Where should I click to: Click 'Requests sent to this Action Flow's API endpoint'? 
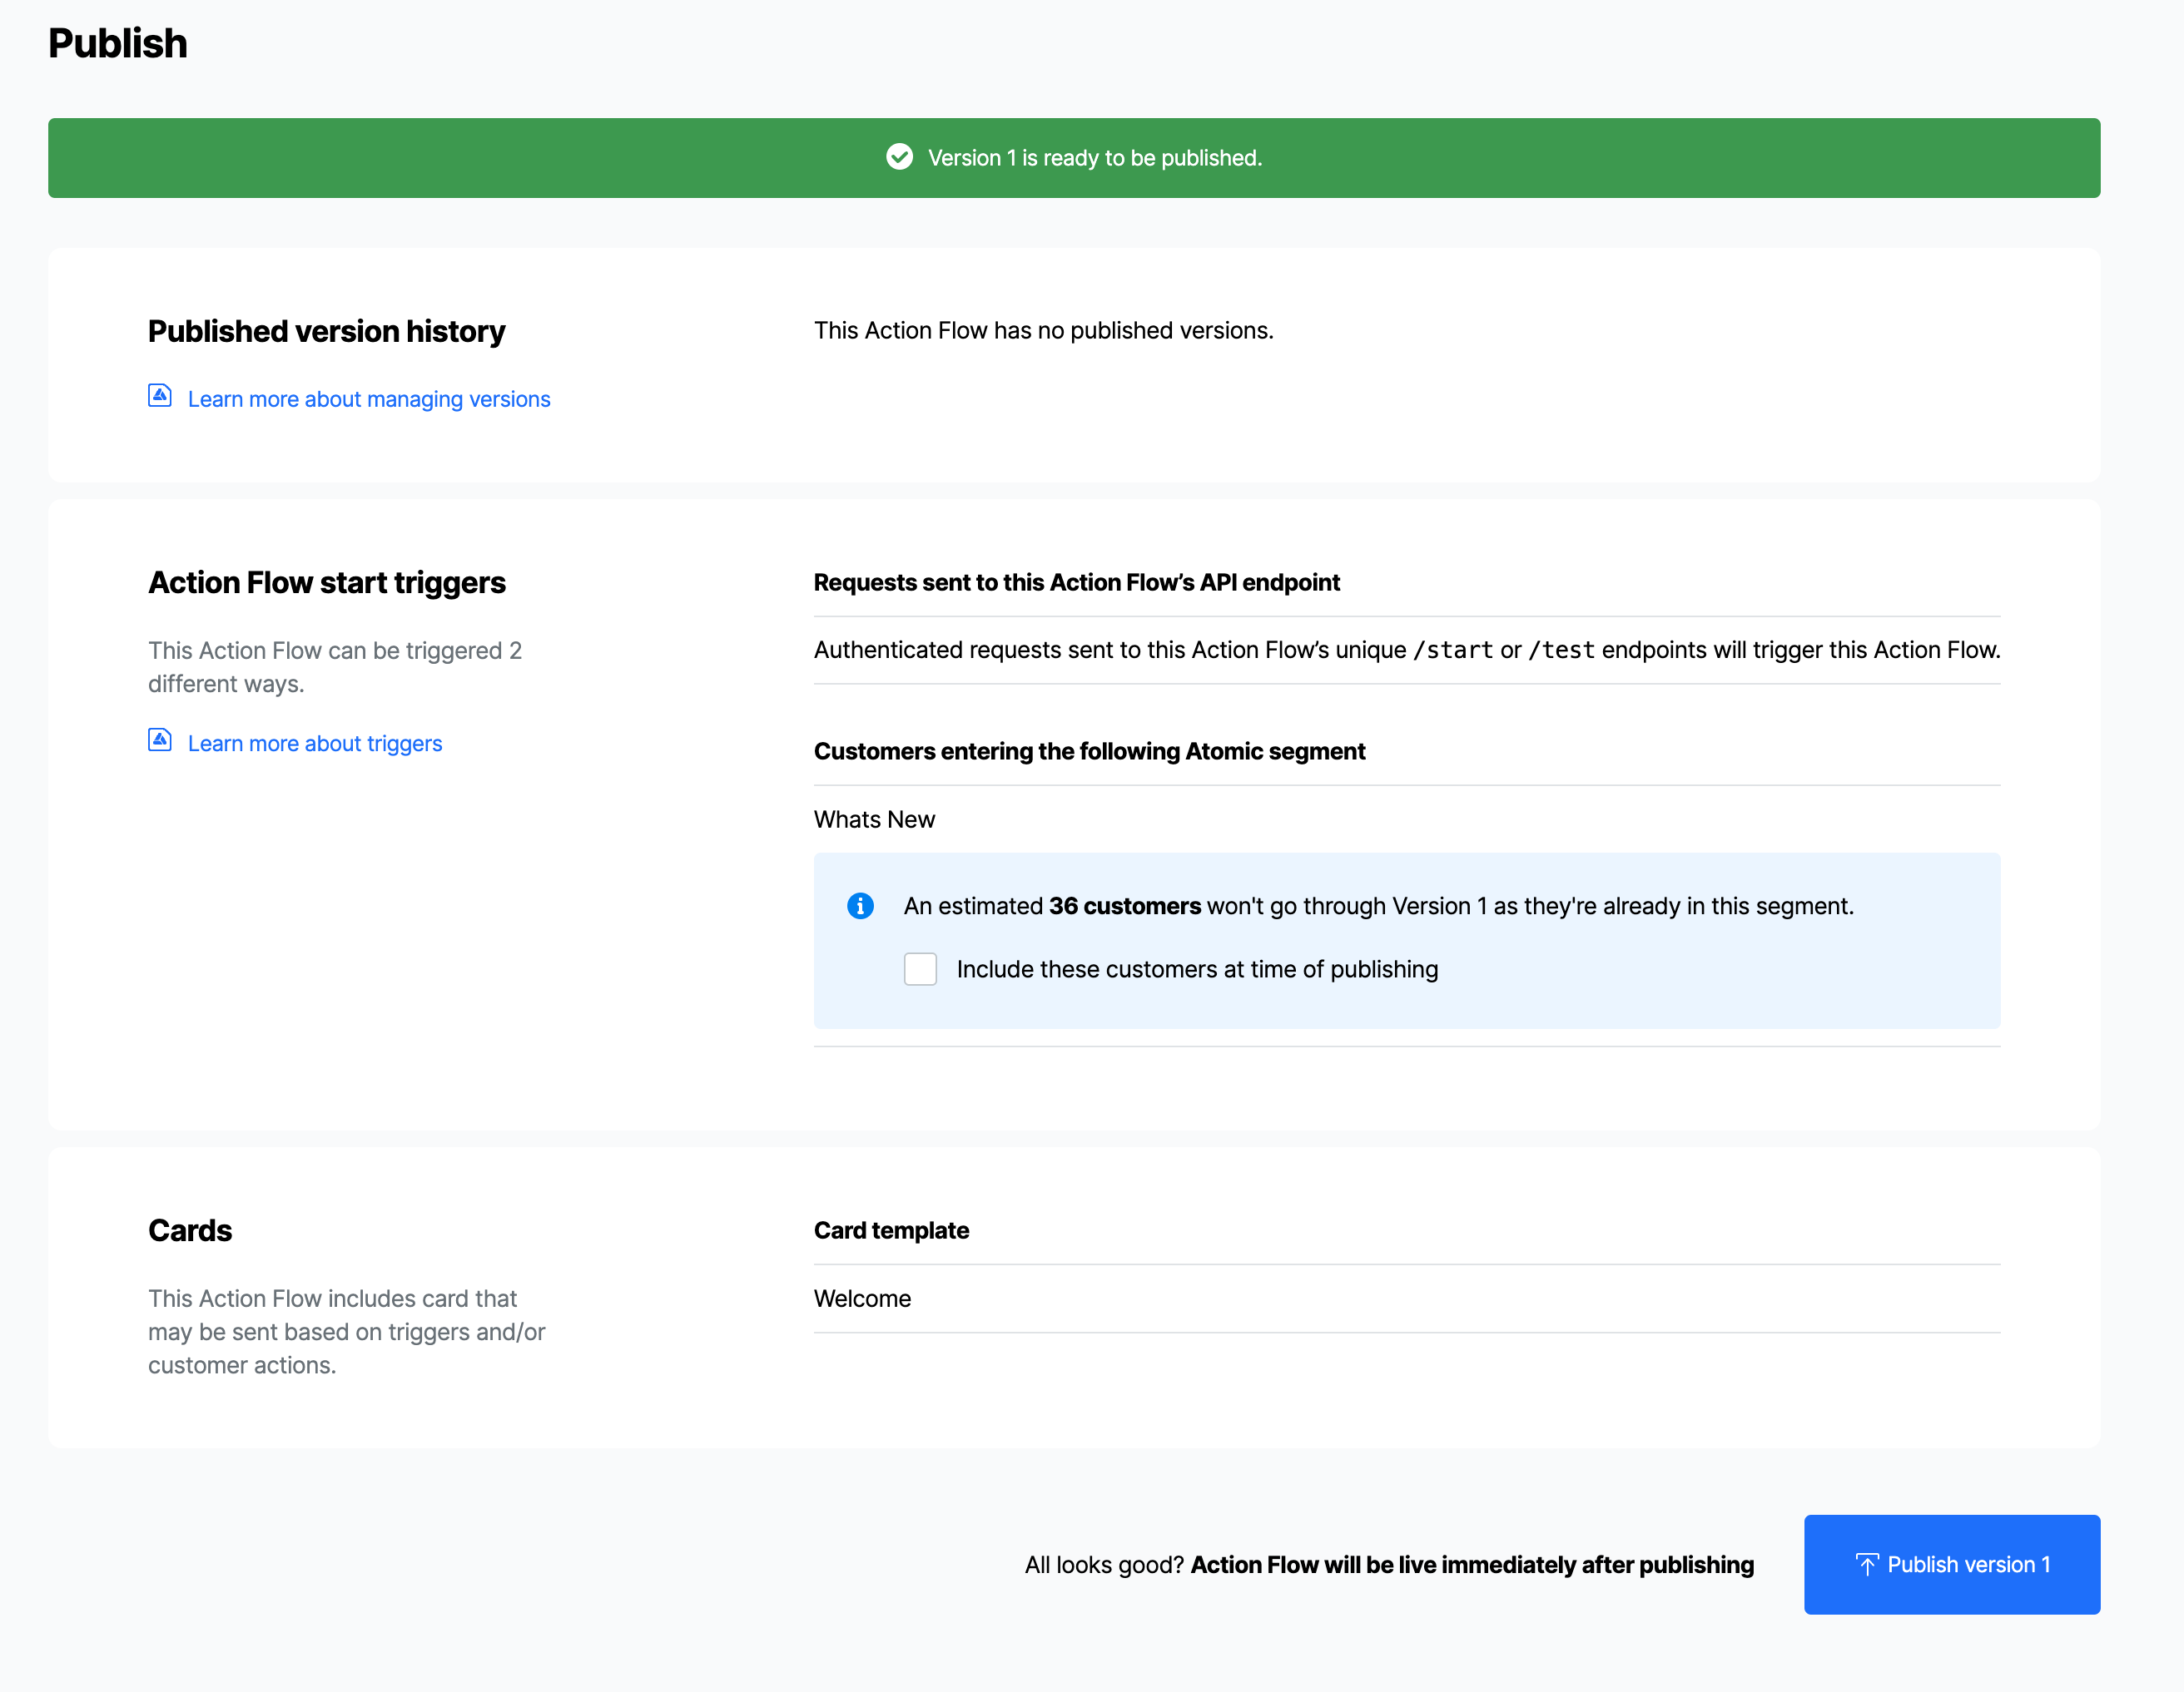[x=1076, y=582]
